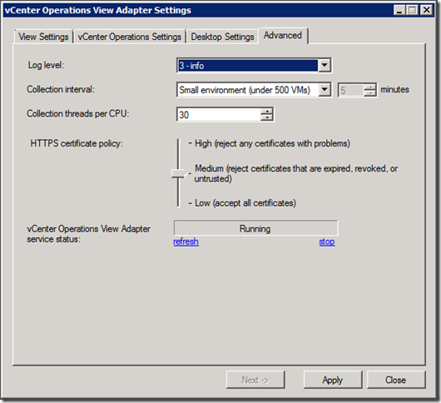The image size is (441, 403).
Task: Increase Collection threads per CPU value
Action: 266,112
